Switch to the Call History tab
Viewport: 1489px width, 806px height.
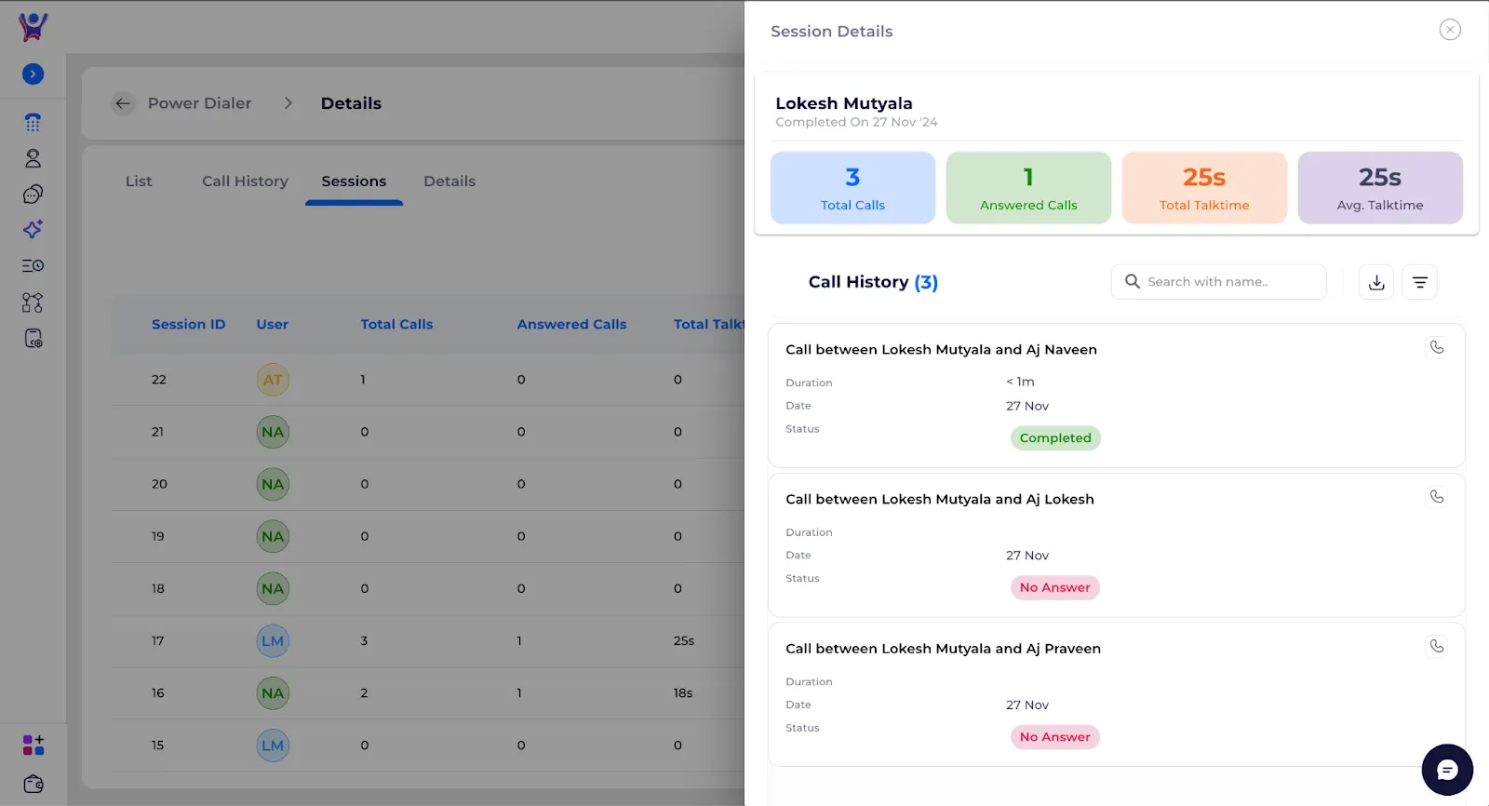(x=245, y=181)
